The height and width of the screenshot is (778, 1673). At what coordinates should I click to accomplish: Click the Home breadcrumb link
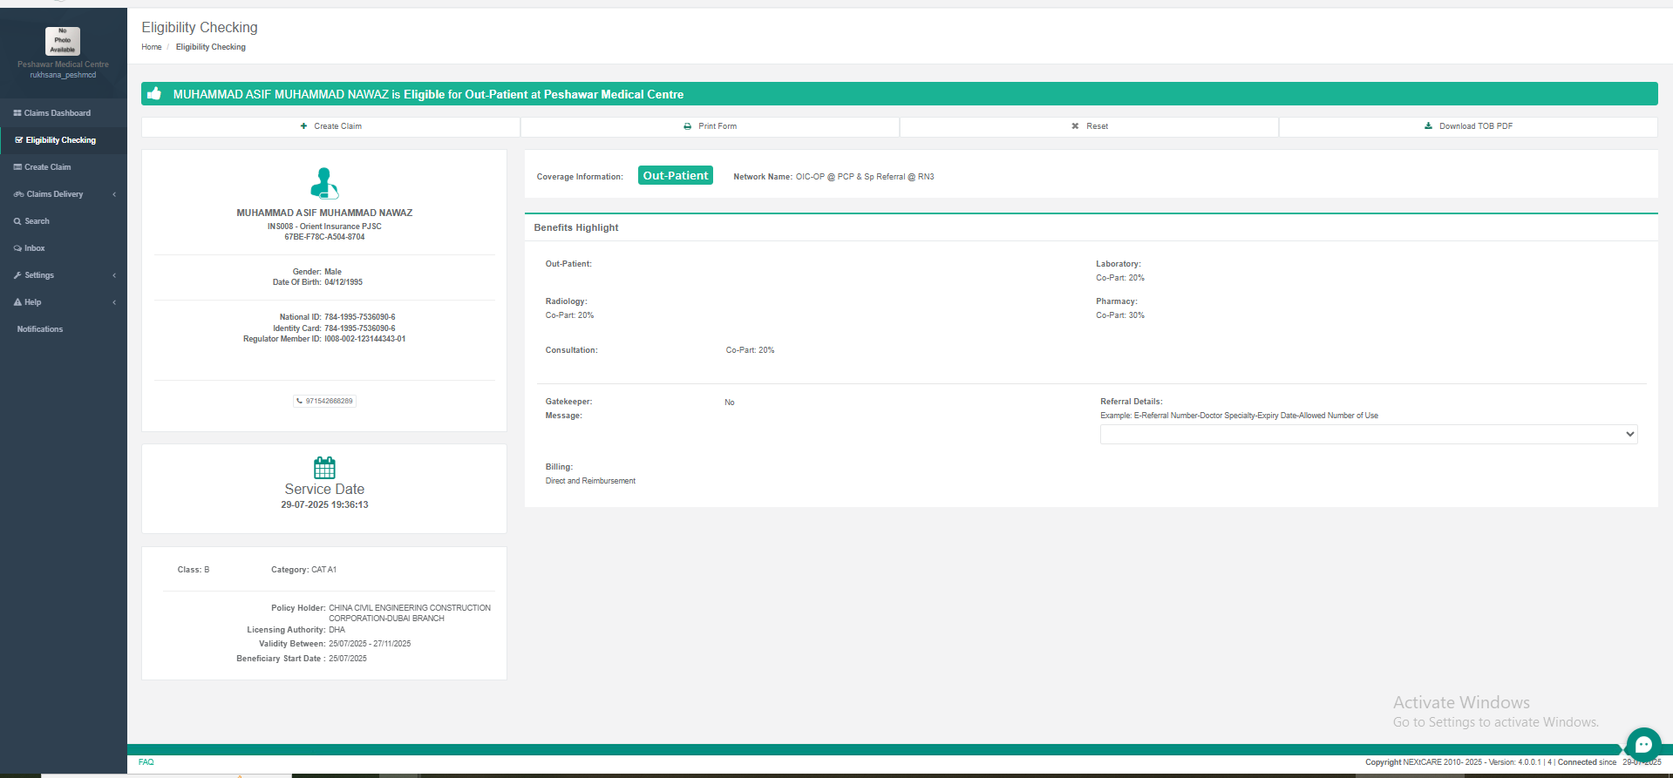[152, 47]
